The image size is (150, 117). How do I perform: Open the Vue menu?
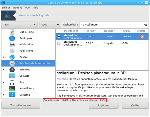27,8
